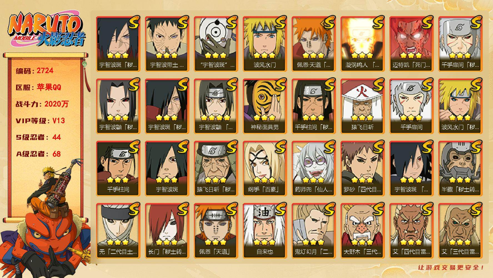Open the 佩恩「天道」 card in bottom row
The width and height of the screenshot is (493, 278).
[x=216, y=230]
